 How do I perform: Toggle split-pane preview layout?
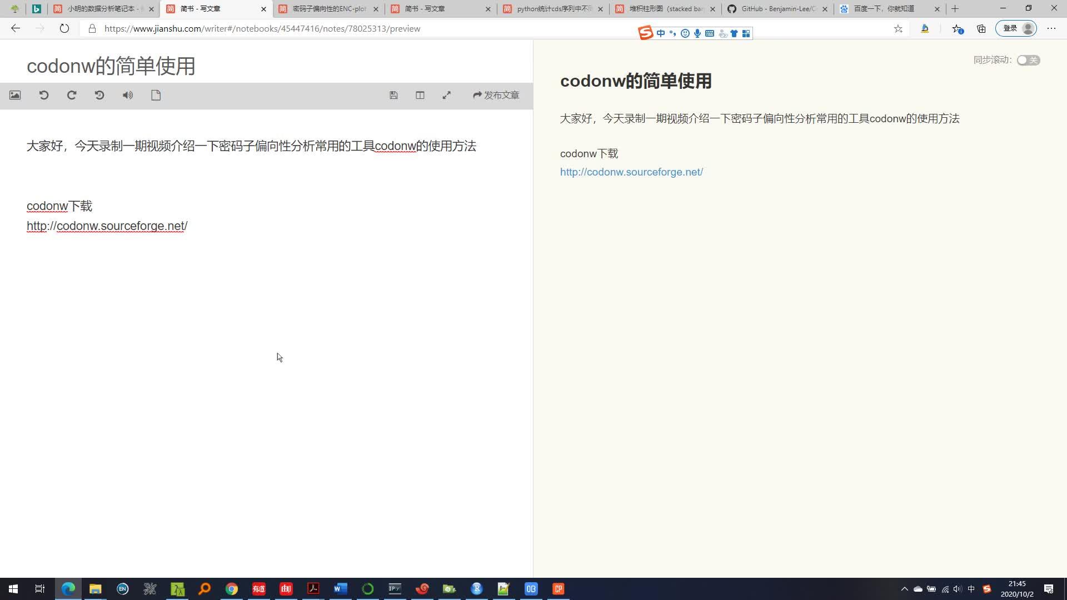(x=420, y=95)
